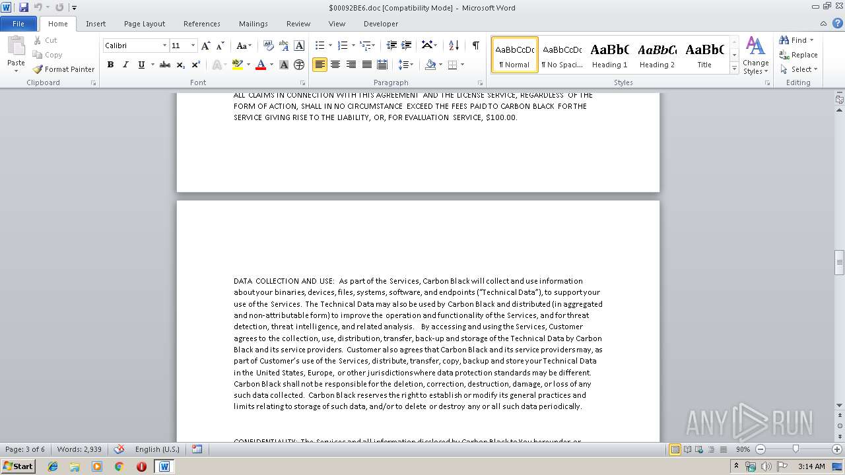Image resolution: width=845 pixels, height=475 pixels.
Task: Adjust the zoom slider handle
Action: click(795, 449)
